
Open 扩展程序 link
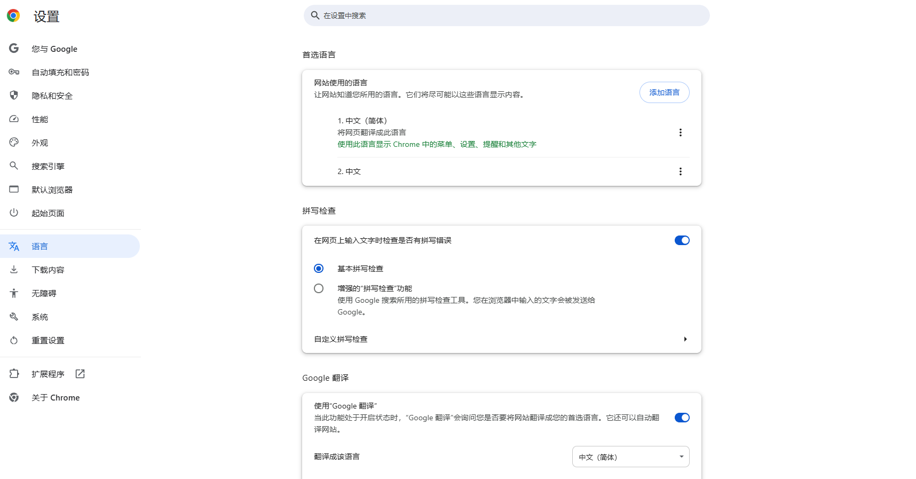pos(70,374)
